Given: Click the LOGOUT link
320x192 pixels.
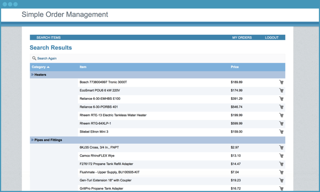Looking at the screenshot, I should tap(272, 38).
